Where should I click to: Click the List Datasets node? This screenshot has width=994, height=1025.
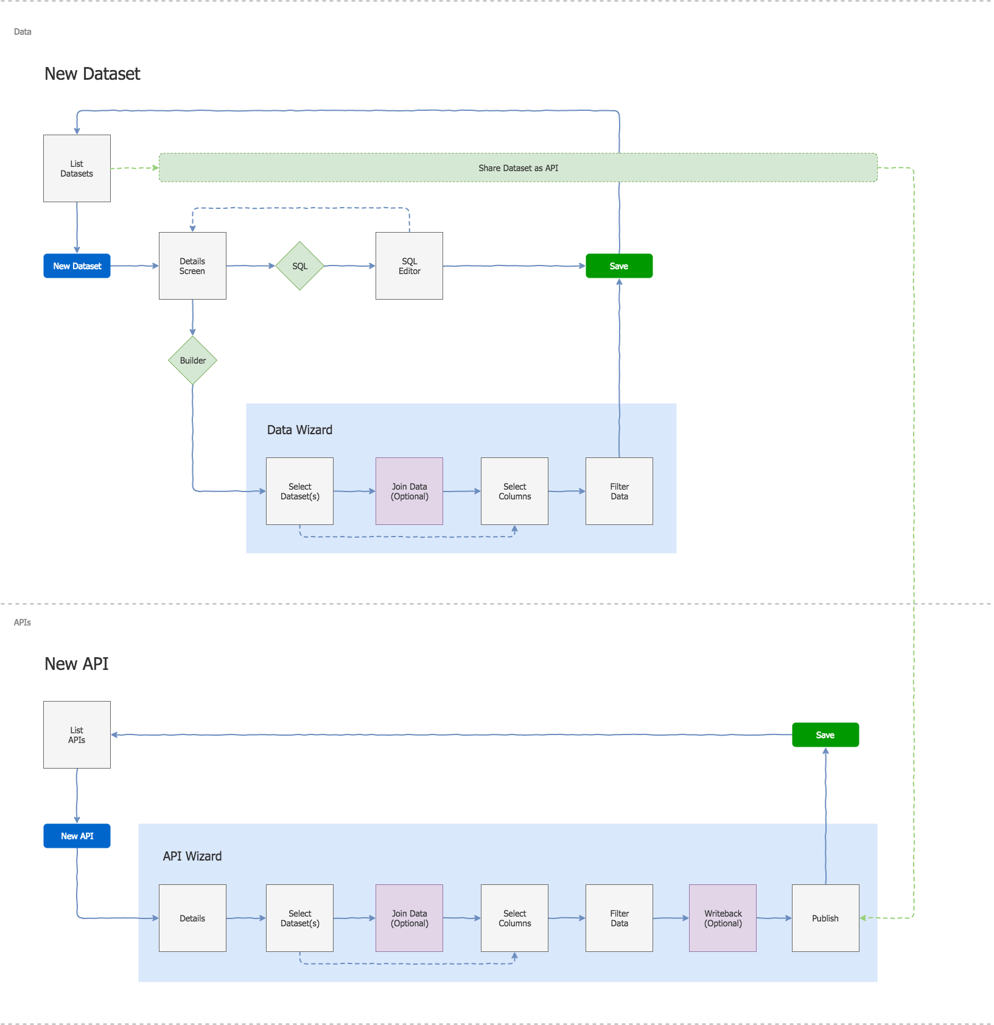tap(77, 168)
